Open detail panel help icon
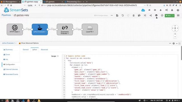Viewport: 182px width, 102px height. tap(173, 43)
